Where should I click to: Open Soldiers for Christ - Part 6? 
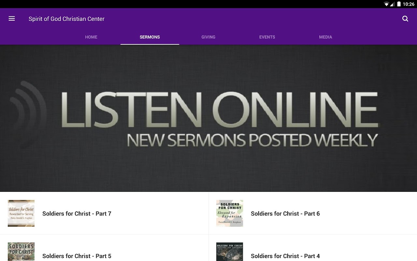(x=313, y=213)
